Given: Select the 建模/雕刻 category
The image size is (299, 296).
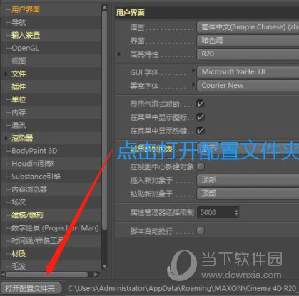Looking at the screenshot, I should (x=27, y=215).
